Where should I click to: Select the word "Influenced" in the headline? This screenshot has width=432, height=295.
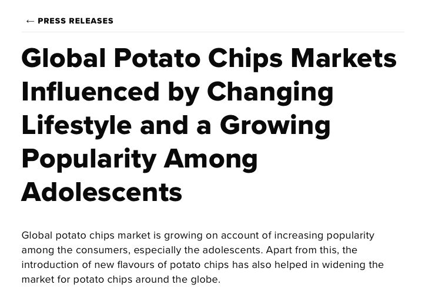tap(91, 92)
